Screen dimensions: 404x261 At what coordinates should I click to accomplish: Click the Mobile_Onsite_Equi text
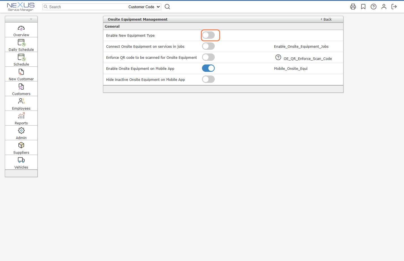(291, 68)
